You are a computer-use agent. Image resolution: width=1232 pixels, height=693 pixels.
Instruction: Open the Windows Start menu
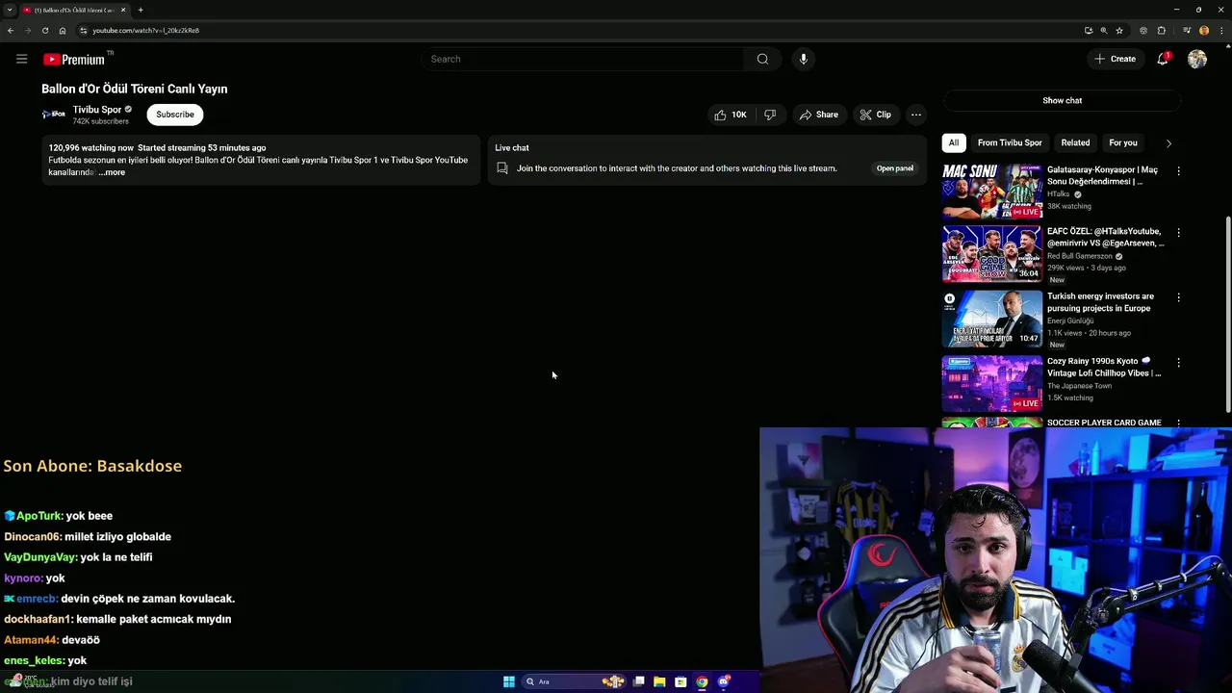(x=509, y=681)
